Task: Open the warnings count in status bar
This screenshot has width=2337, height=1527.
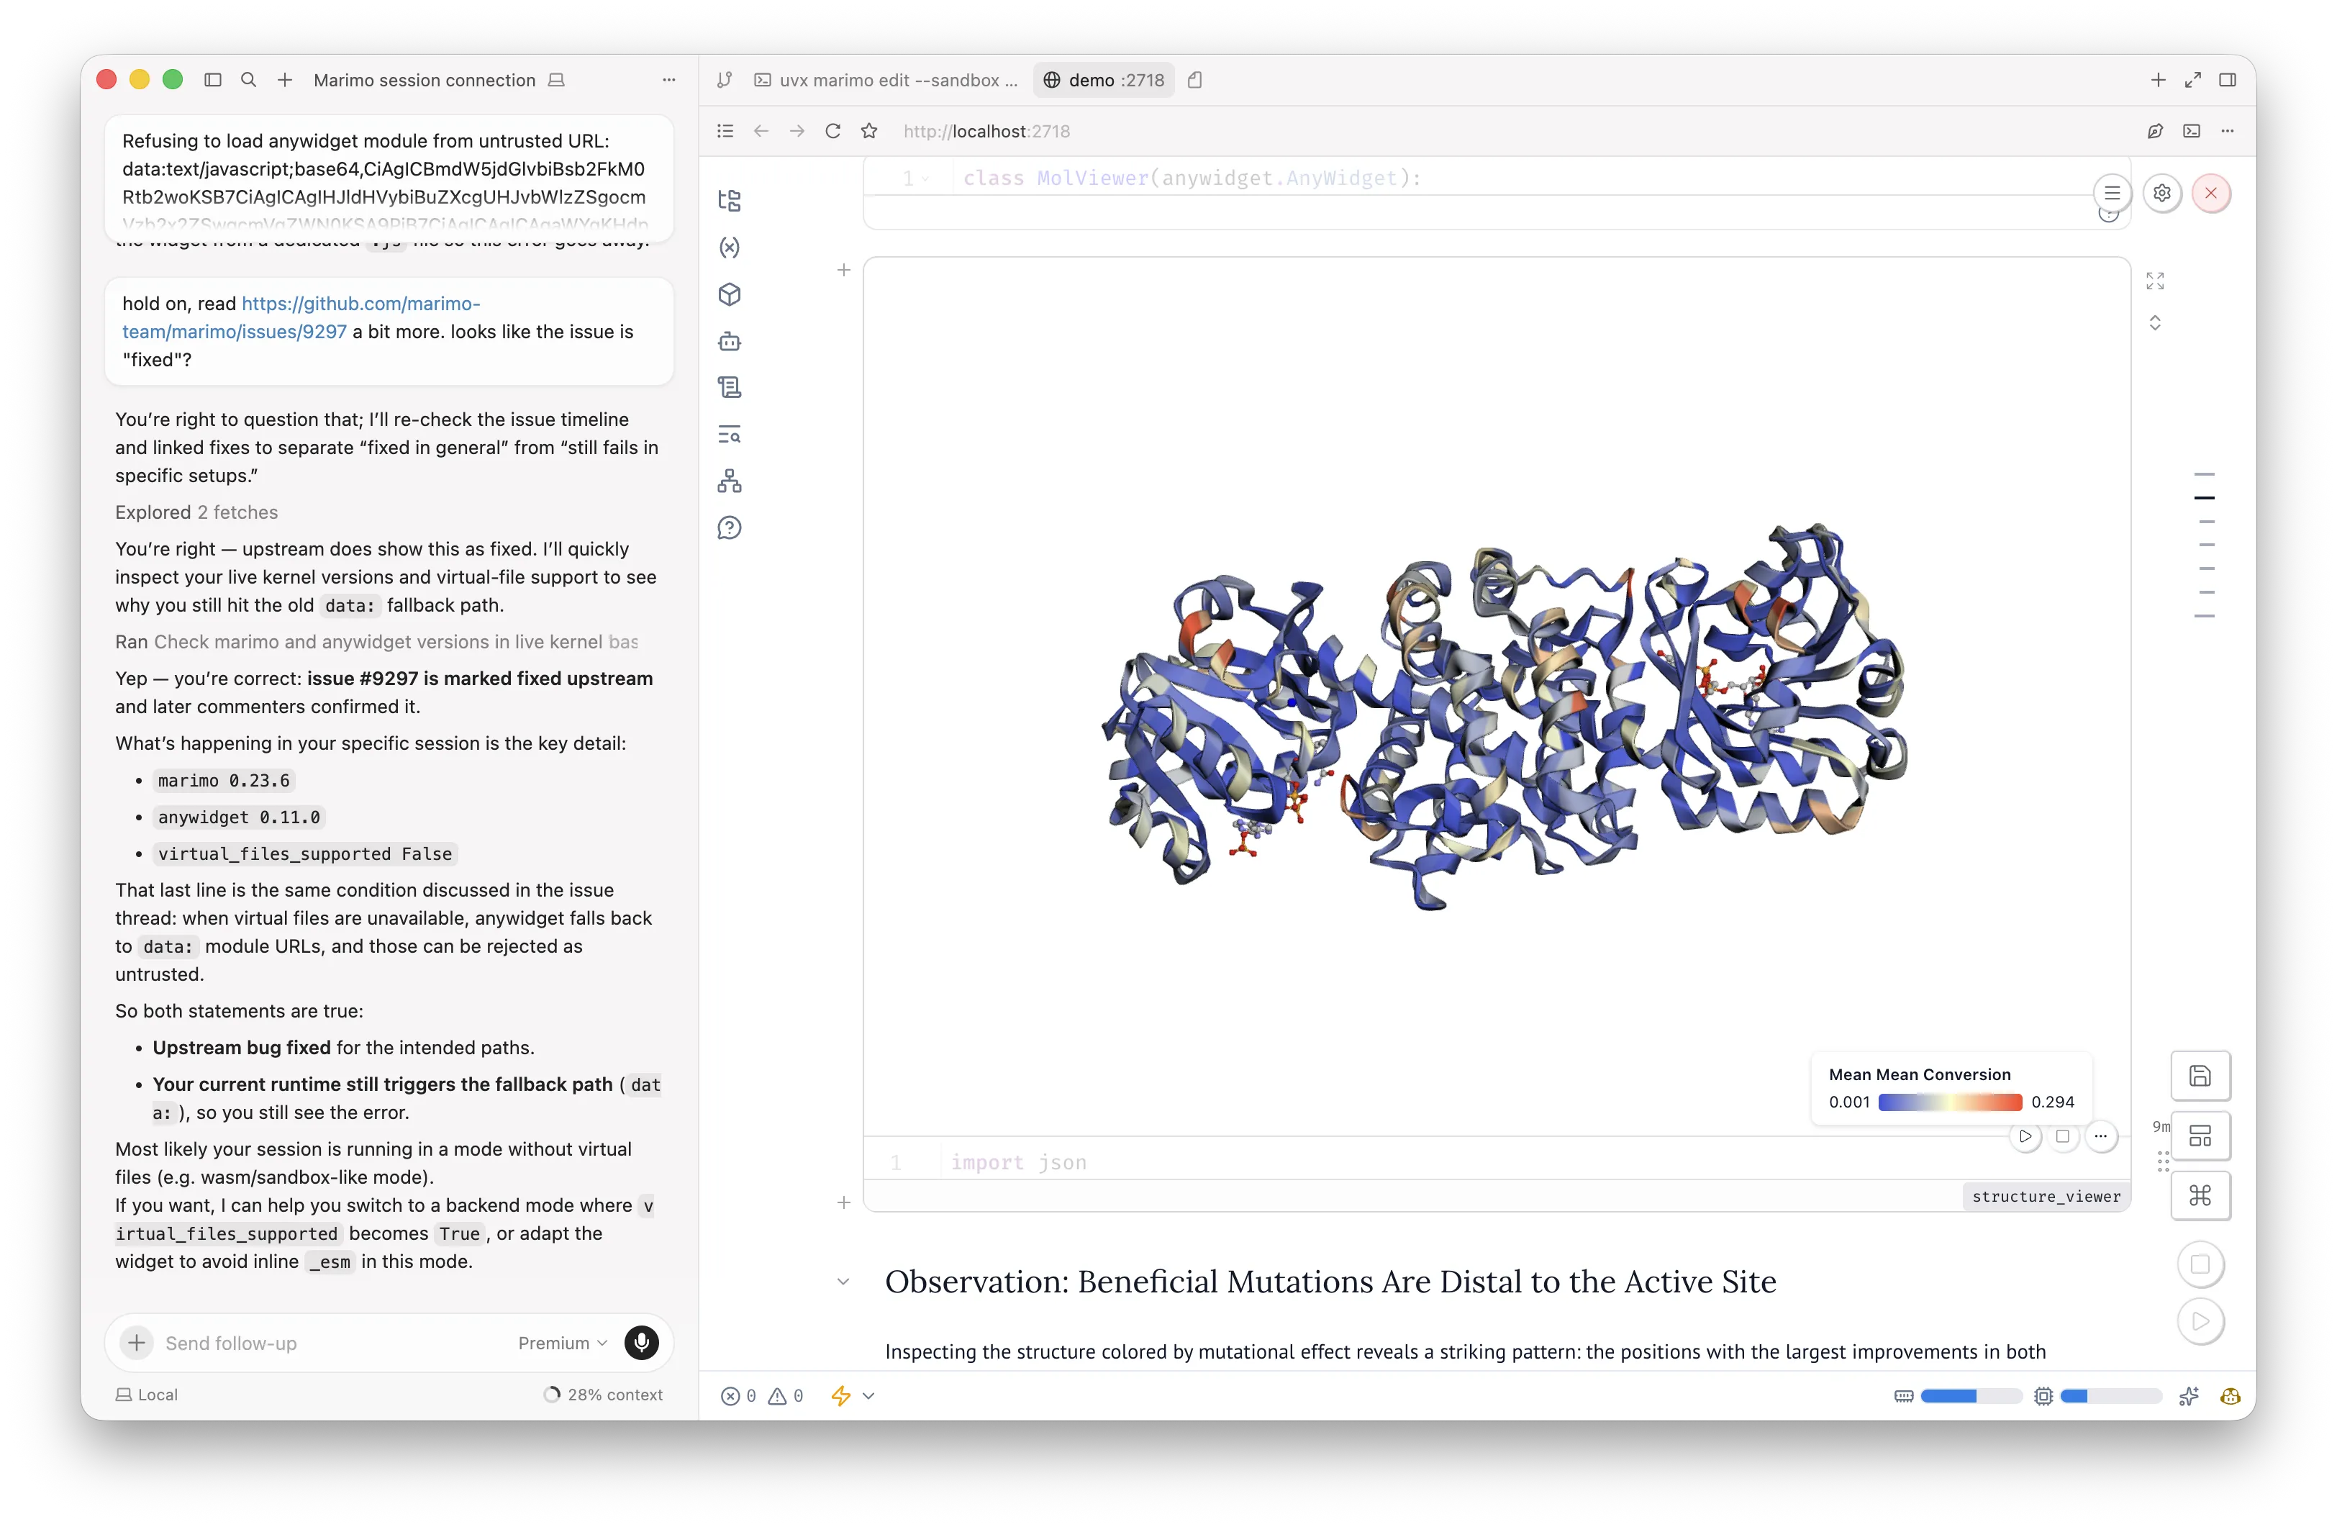Action: point(786,1397)
